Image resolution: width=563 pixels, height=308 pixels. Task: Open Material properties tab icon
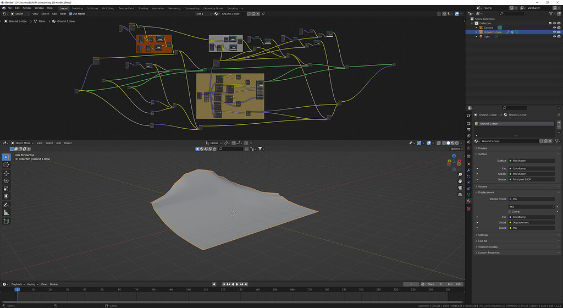tap(468, 201)
